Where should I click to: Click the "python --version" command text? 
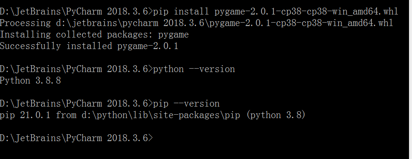pos(194,69)
